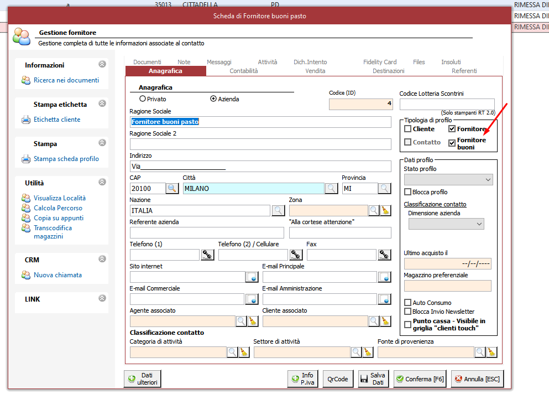Clear Zona field with broom icon

point(385,210)
